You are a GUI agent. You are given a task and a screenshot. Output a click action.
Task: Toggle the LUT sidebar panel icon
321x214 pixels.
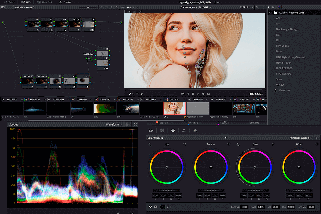point(3,7)
